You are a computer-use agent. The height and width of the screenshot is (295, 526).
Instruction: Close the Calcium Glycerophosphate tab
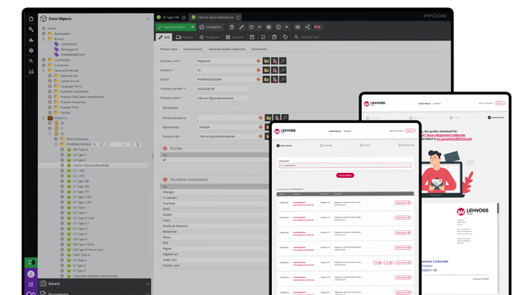click(x=238, y=18)
